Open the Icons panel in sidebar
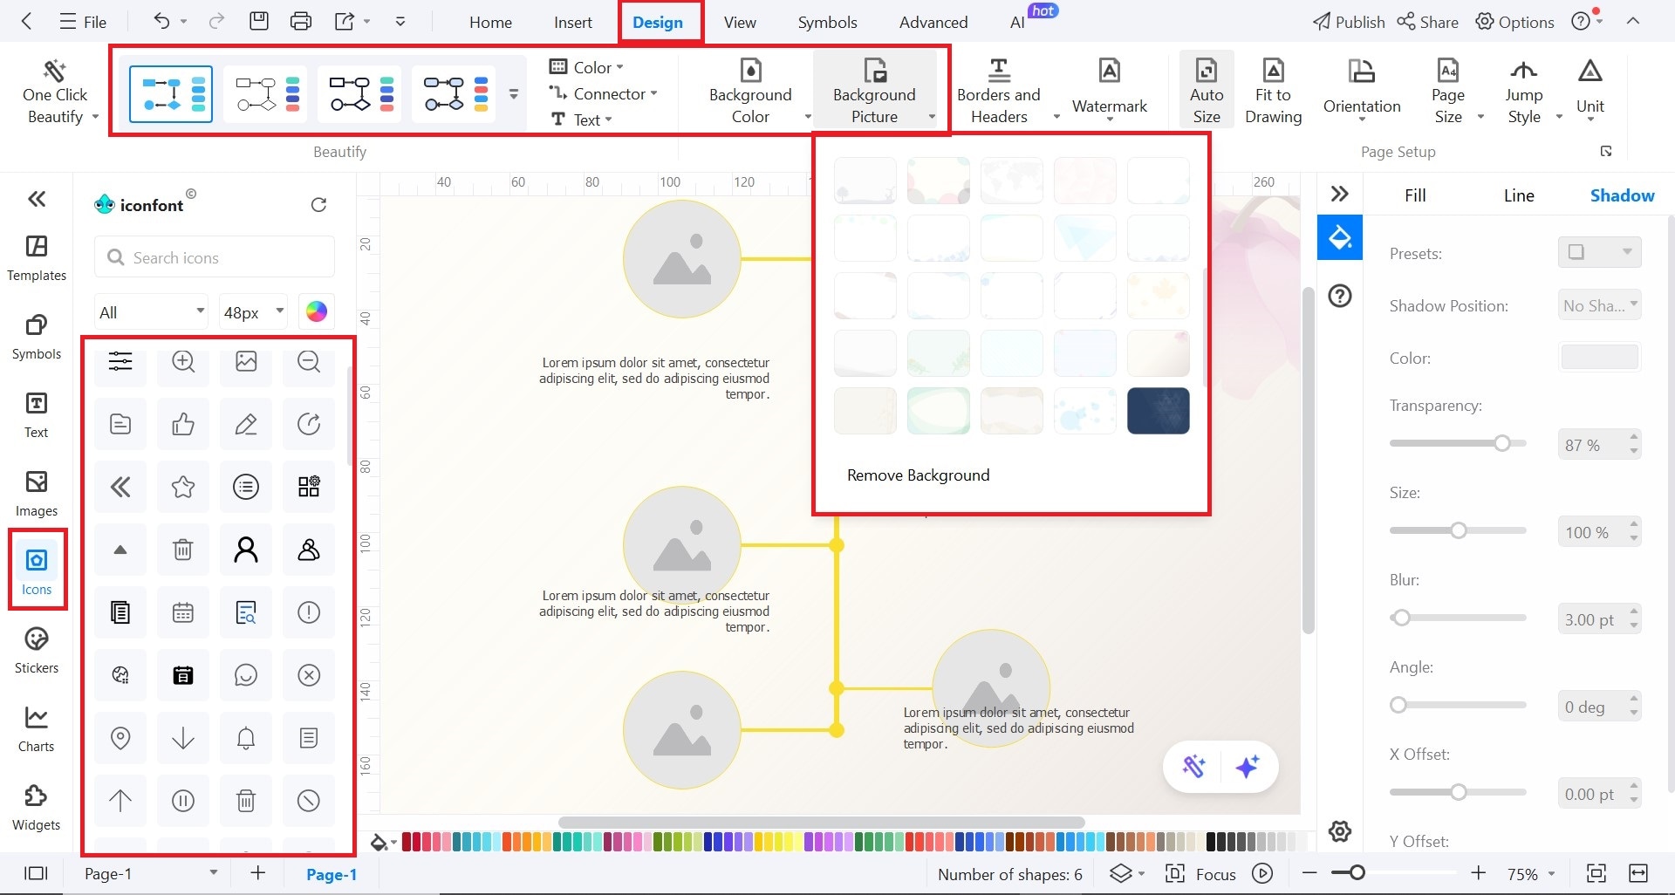Image resolution: width=1675 pixels, height=895 pixels. pyautogui.click(x=37, y=570)
